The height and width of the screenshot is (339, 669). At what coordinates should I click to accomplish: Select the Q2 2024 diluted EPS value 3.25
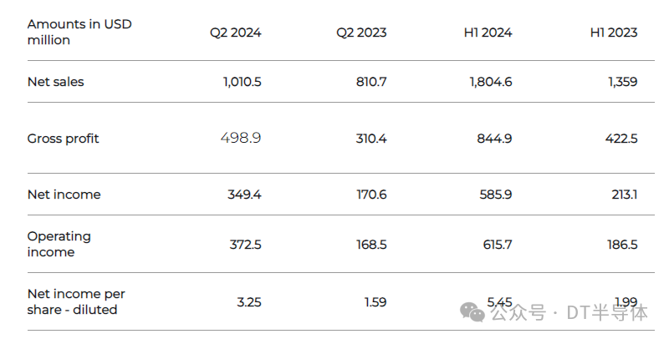[246, 301]
